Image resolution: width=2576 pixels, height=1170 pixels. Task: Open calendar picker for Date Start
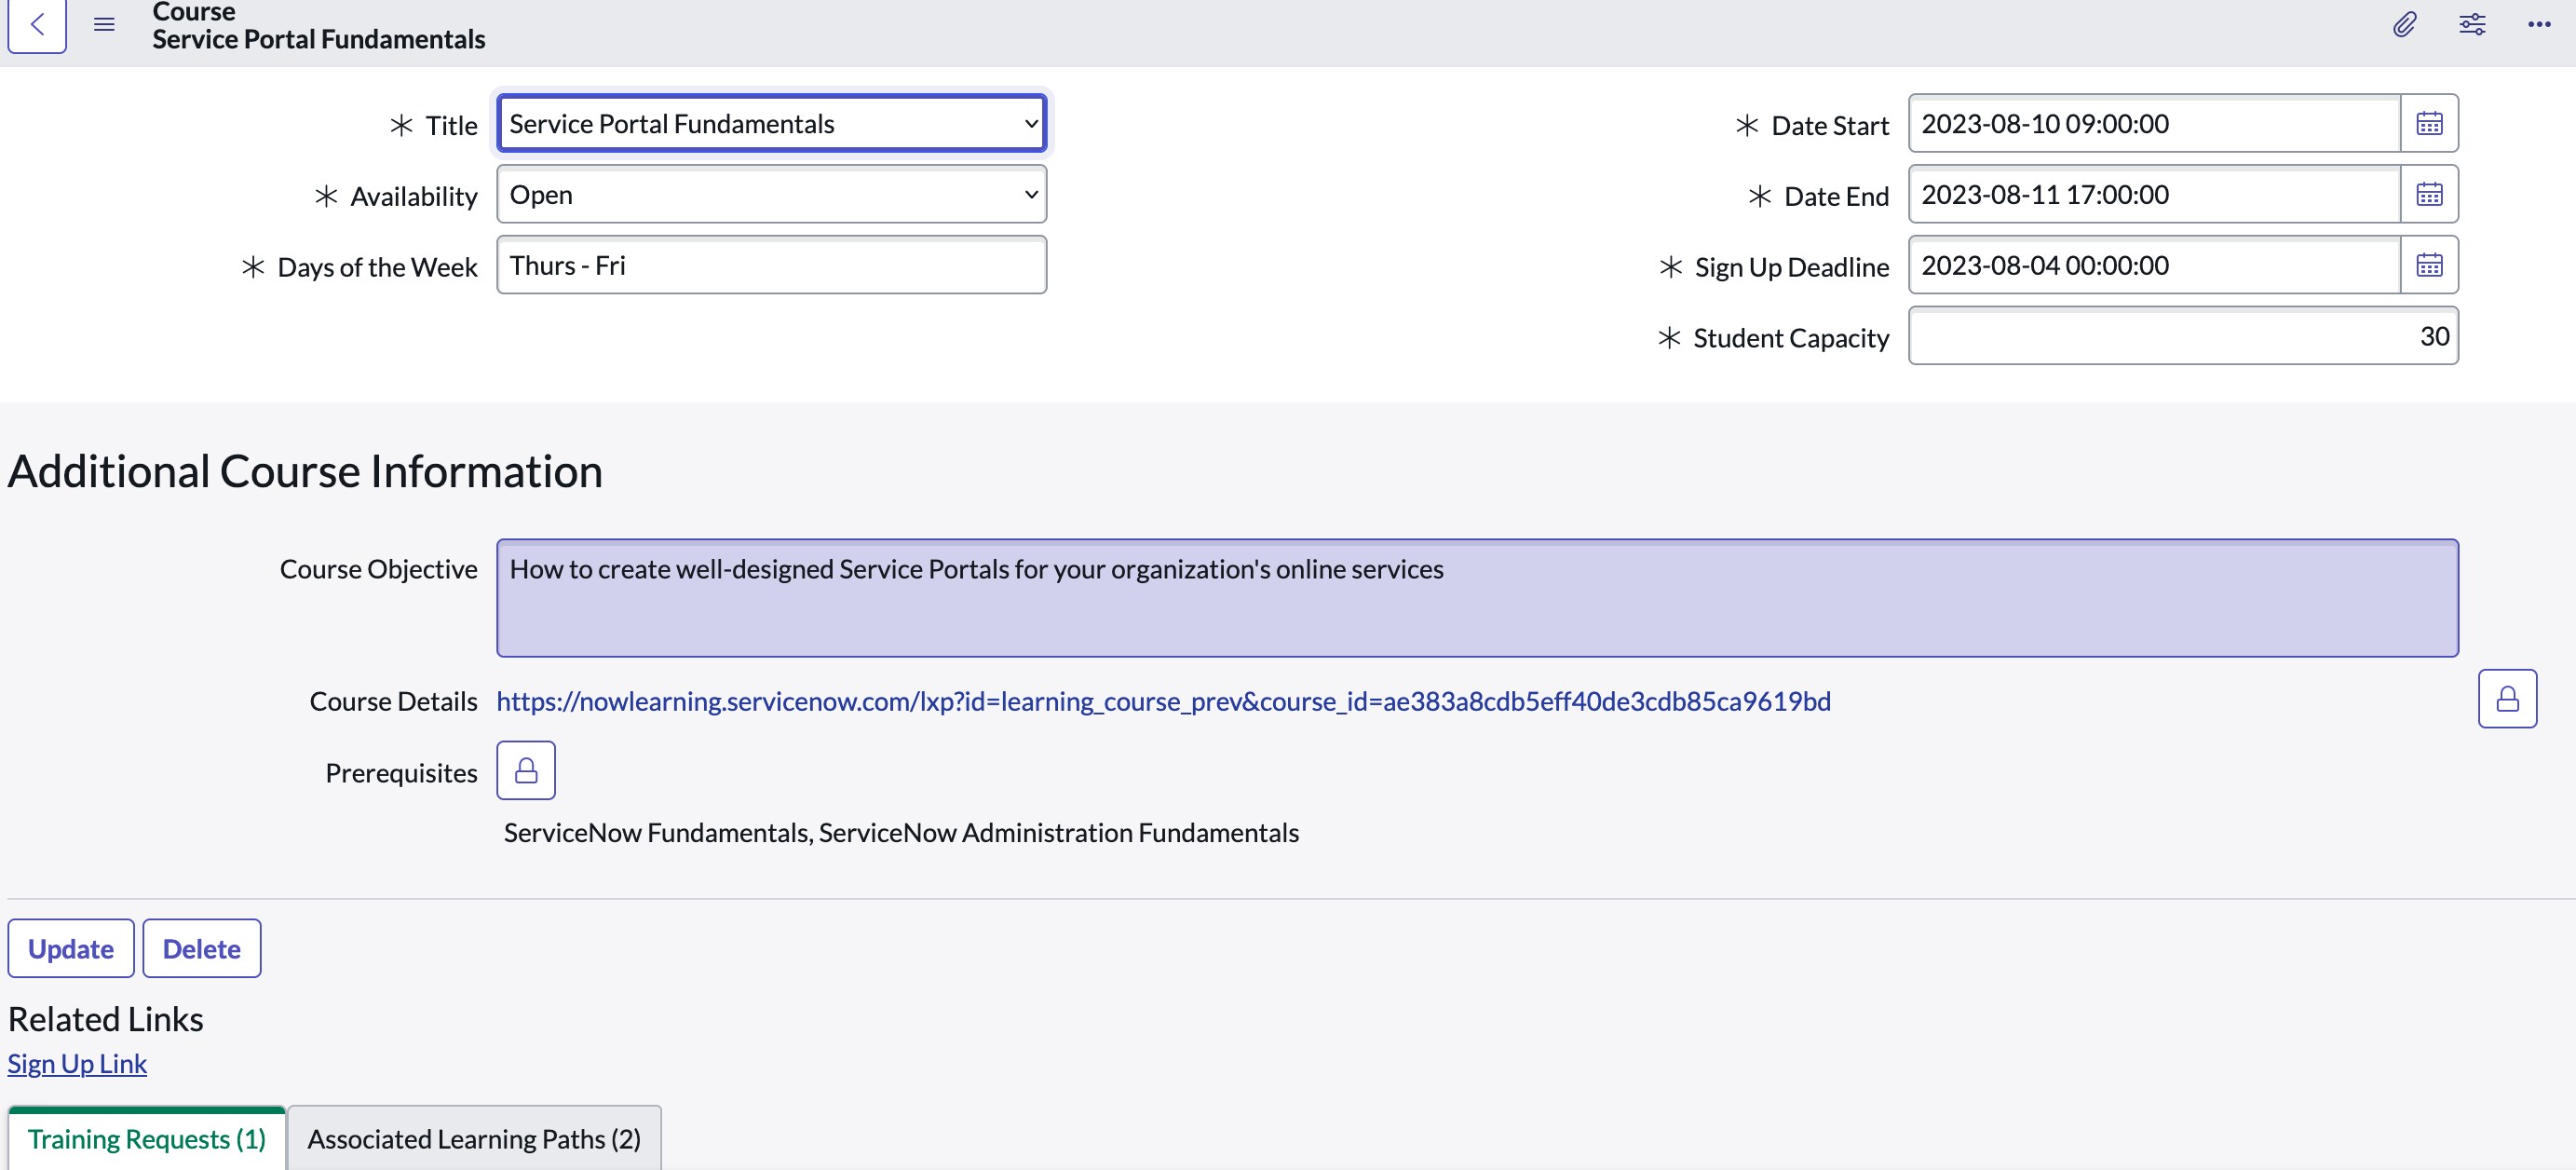(2429, 123)
